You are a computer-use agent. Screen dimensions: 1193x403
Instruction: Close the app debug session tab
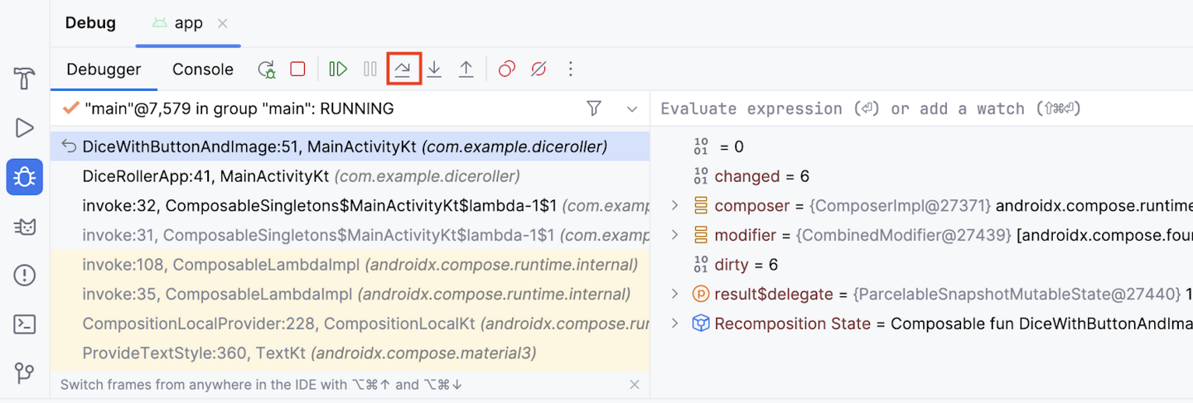point(222,23)
